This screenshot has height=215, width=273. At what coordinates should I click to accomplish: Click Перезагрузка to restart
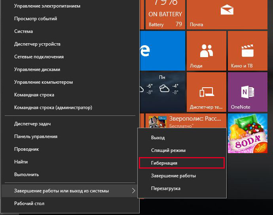(166, 188)
